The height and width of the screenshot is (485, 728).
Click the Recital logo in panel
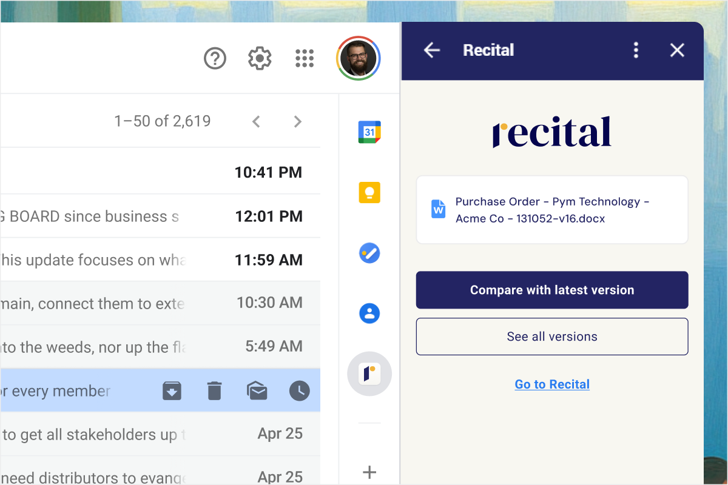click(x=551, y=132)
